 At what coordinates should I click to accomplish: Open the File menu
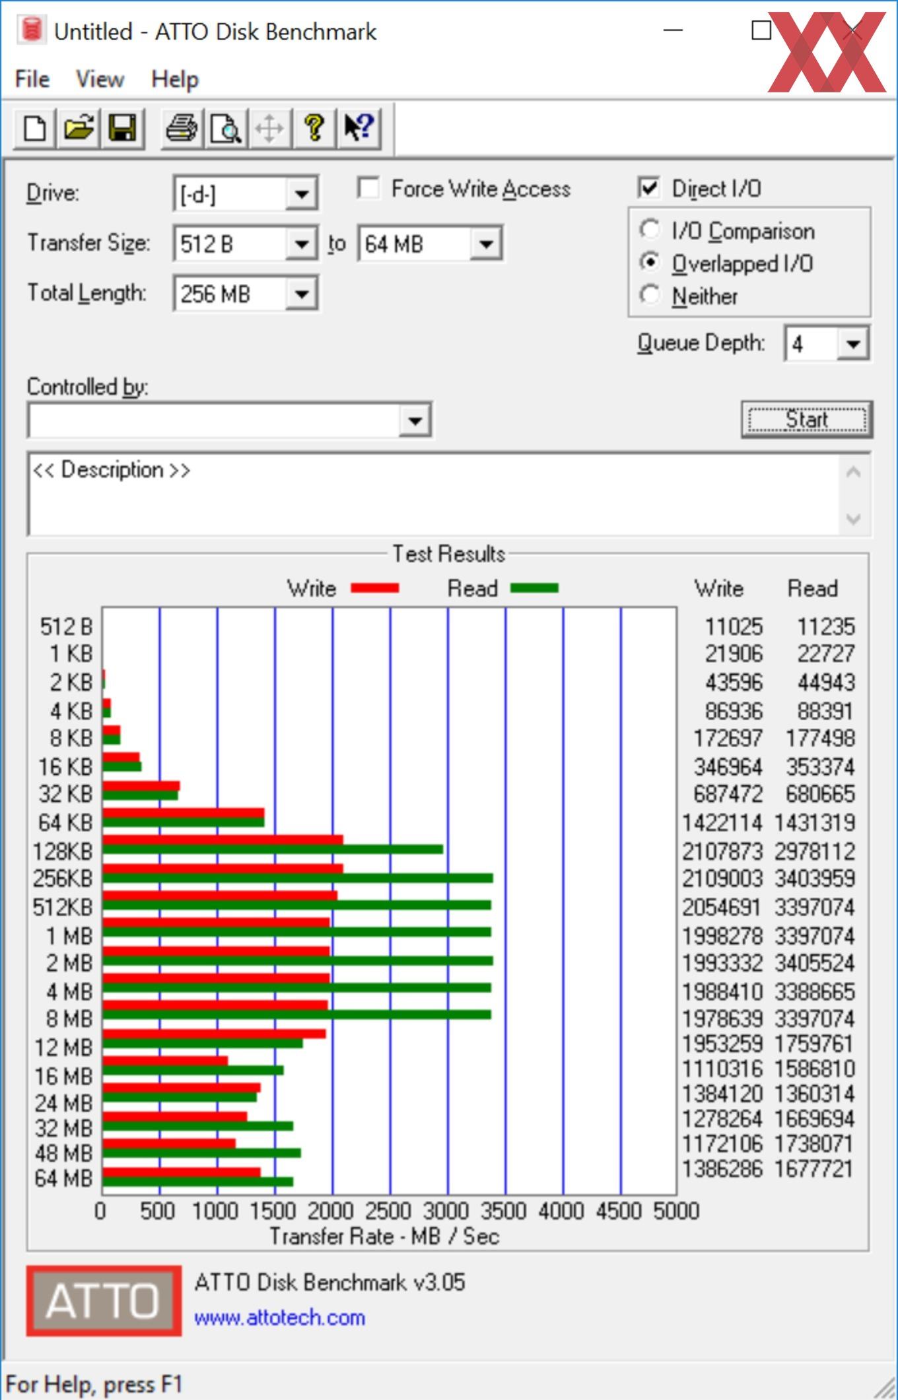click(32, 79)
